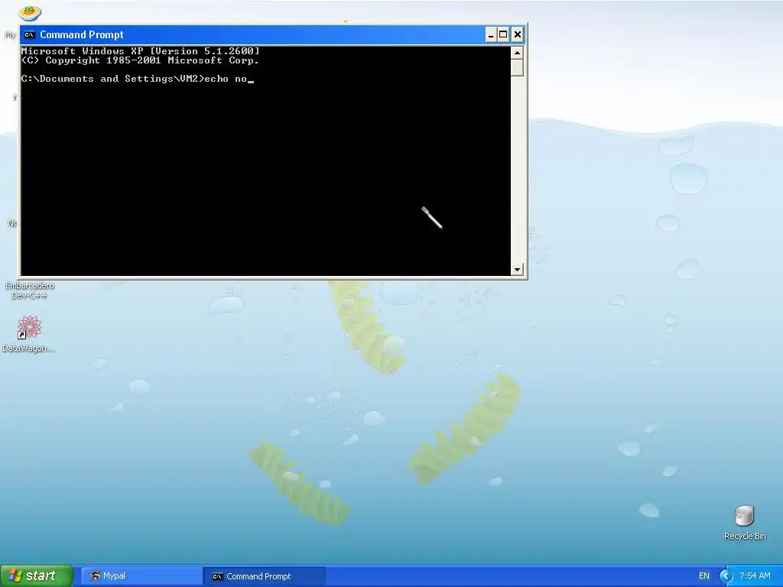Click the Command Prompt title bar text
Screen dimensions: 783x587
click(x=81, y=34)
